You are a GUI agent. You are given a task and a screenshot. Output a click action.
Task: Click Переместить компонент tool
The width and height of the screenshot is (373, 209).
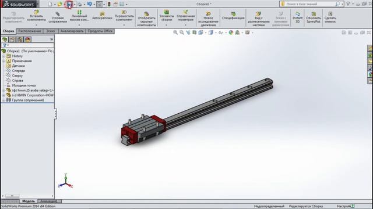[124, 16]
